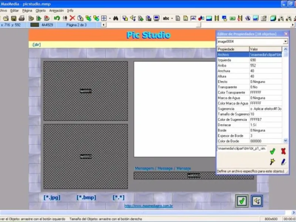Click the red-marked filmstrip animation icon
The height and width of the screenshot is (222, 296).
coord(240,18)
